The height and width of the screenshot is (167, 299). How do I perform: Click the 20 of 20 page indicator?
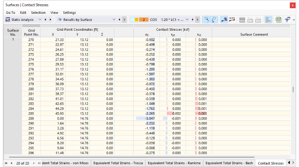(x=23, y=163)
